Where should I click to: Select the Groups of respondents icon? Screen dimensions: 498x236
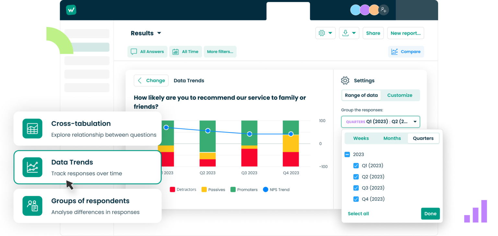32,206
